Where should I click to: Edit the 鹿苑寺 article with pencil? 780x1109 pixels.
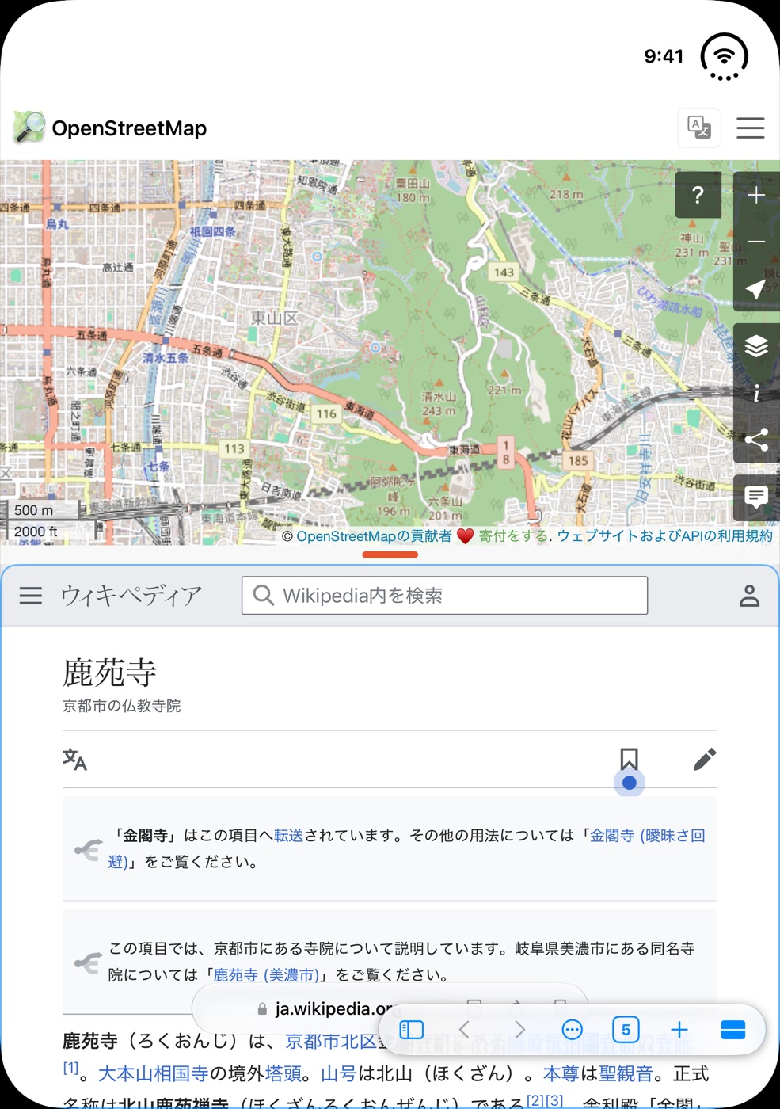pos(705,759)
